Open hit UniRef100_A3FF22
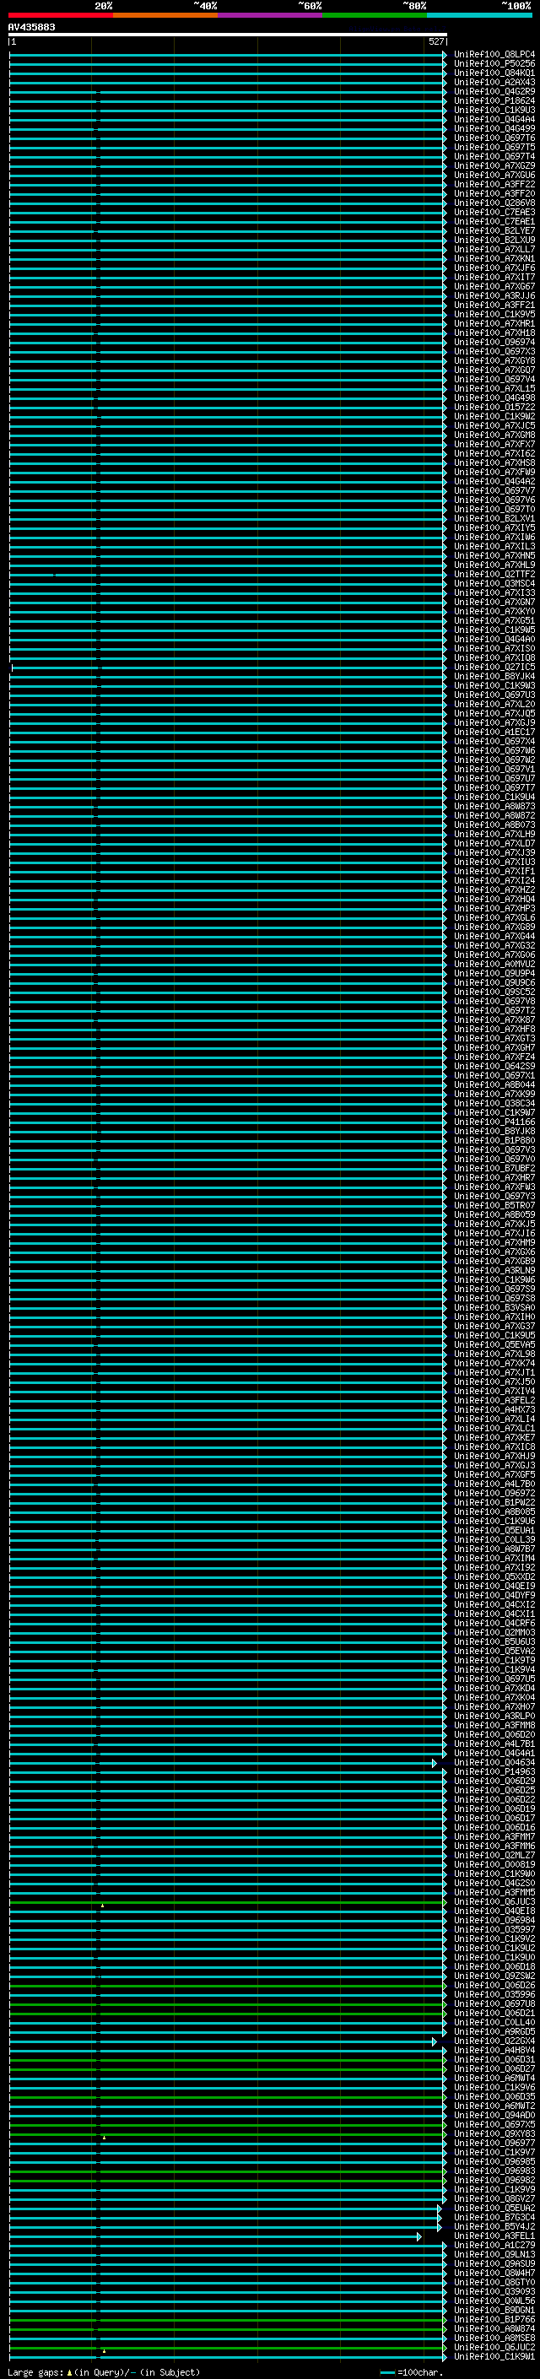This screenshot has height=2379, width=540. click(494, 185)
